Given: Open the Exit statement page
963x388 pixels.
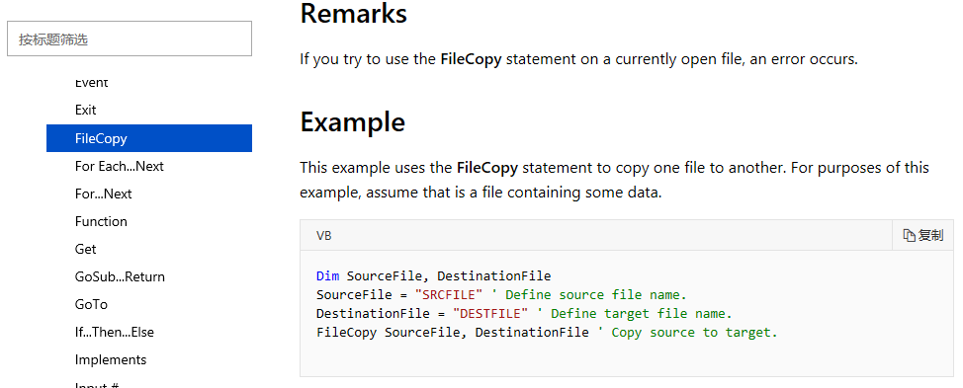Looking at the screenshot, I should point(85,111).
